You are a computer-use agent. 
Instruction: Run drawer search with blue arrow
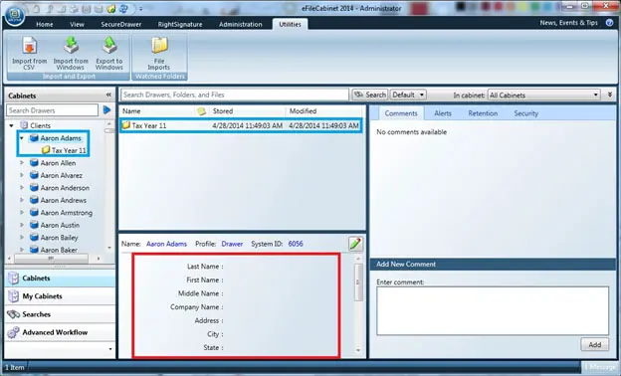pos(106,110)
